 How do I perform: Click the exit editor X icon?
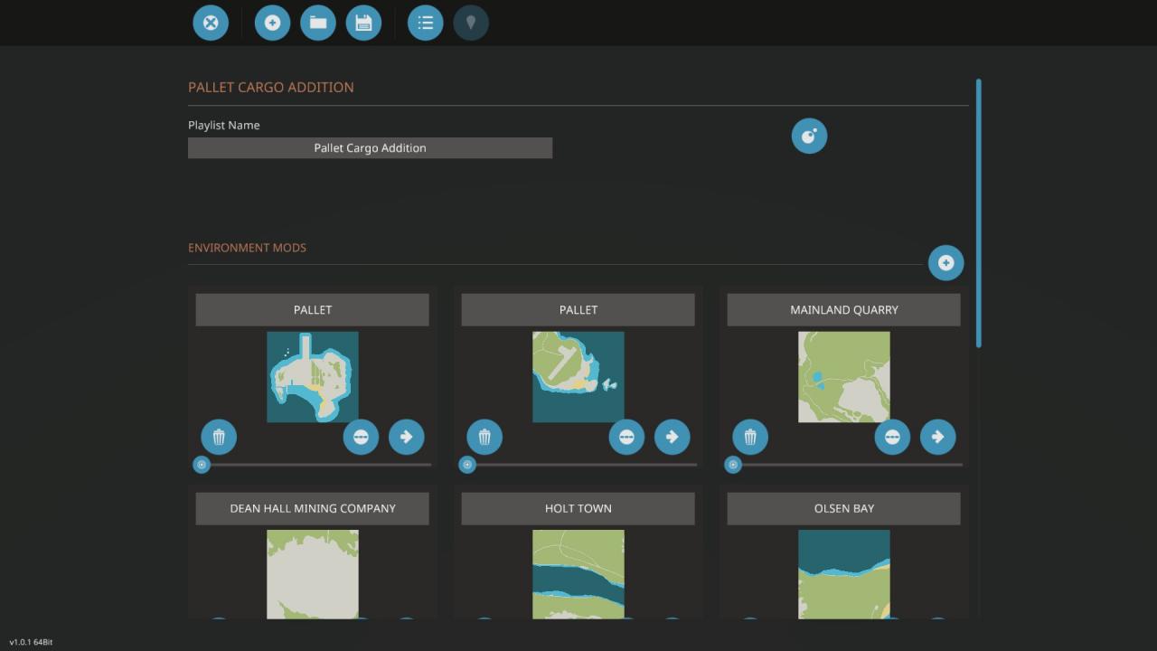pyautogui.click(x=211, y=23)
